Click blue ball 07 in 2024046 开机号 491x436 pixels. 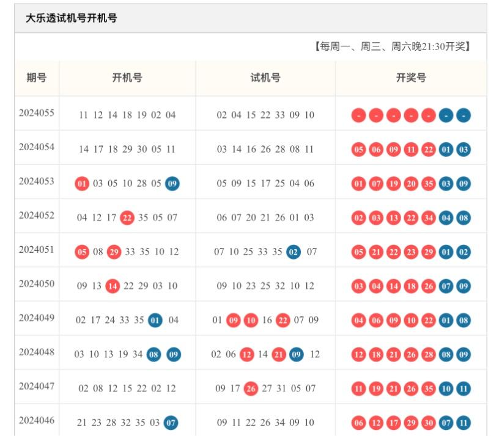[171, 423]
